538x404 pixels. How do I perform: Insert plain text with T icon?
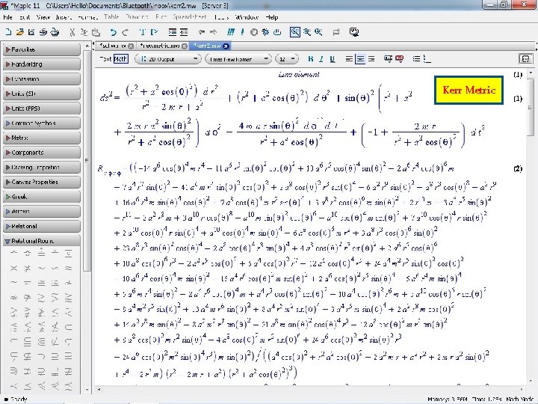[143, 32]
